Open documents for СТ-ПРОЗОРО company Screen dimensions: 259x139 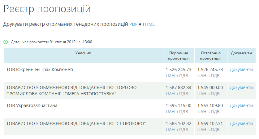(x=241, y=124)
